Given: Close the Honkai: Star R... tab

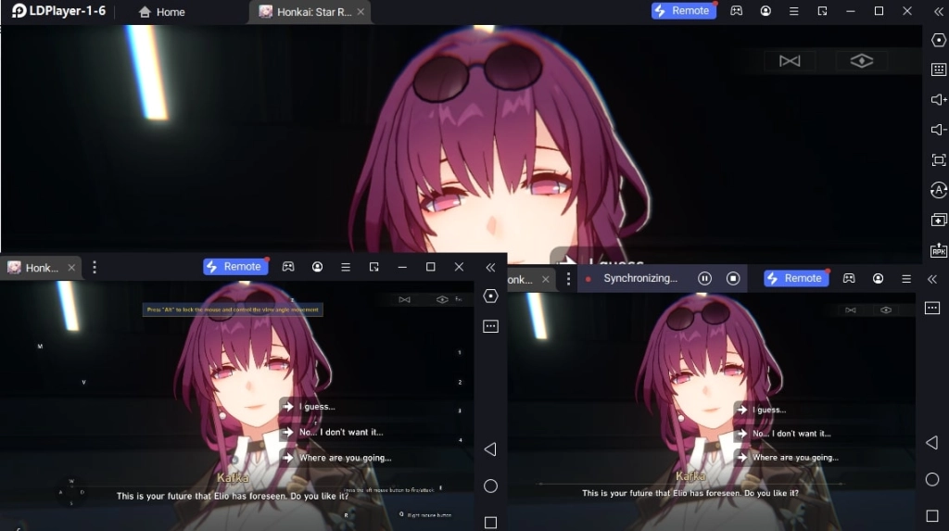Looking at the screenshot, I should [x=361, y=11].
